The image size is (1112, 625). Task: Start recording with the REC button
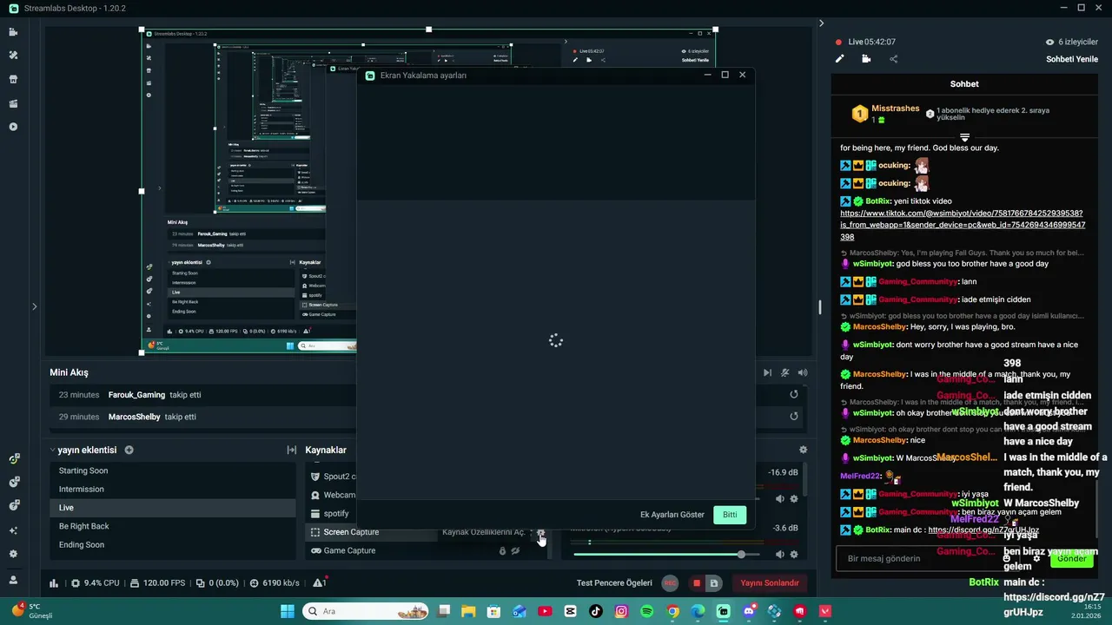[x=670, y=583]
